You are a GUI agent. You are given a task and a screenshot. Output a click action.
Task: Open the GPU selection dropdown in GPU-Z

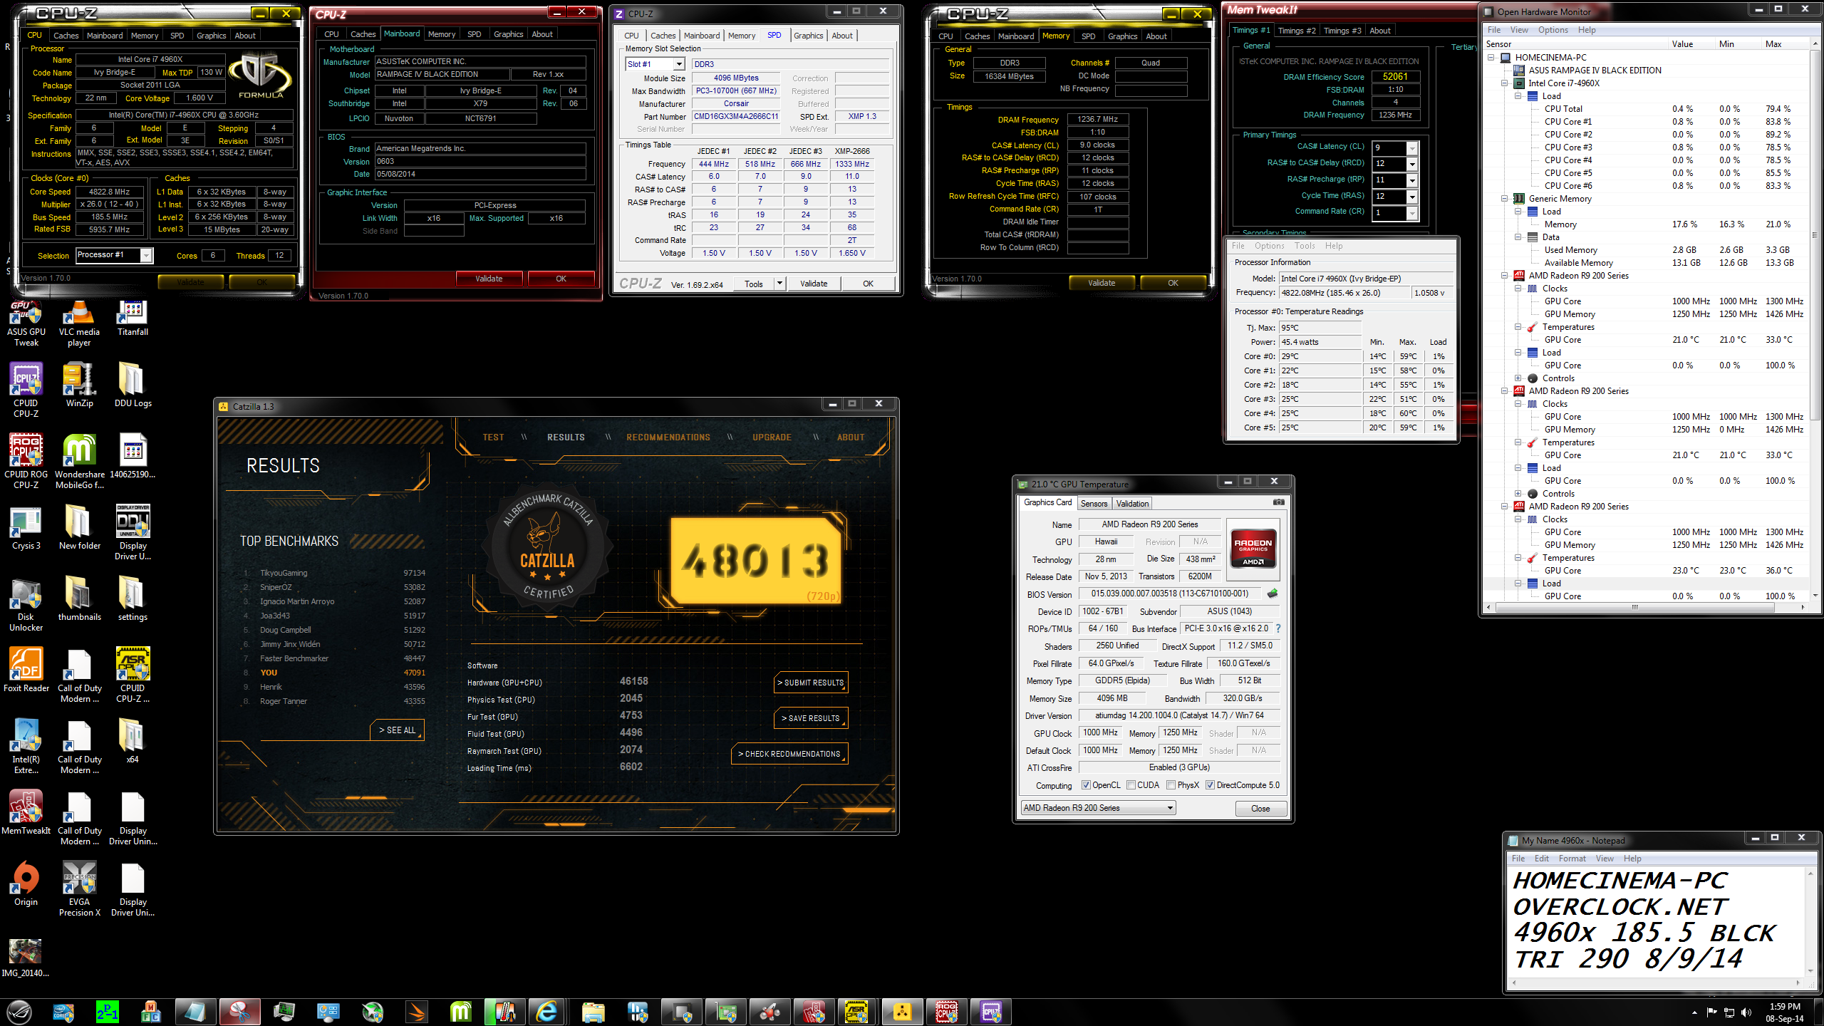pyautogui.click(x=1097, y=808)
